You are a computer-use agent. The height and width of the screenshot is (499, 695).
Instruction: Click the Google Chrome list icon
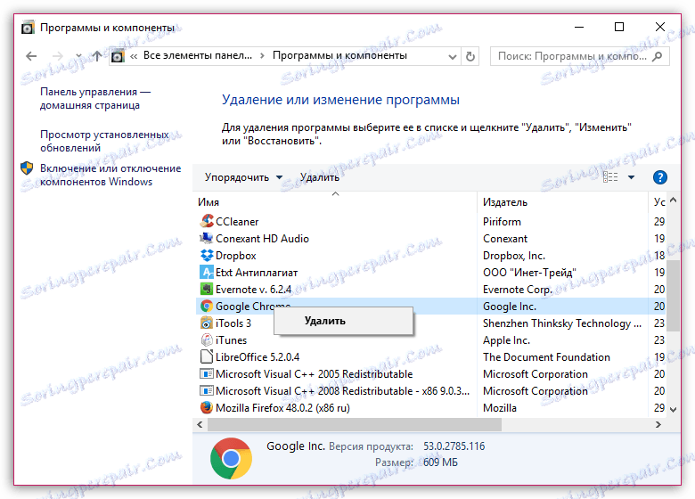click(x=207, y=306)
